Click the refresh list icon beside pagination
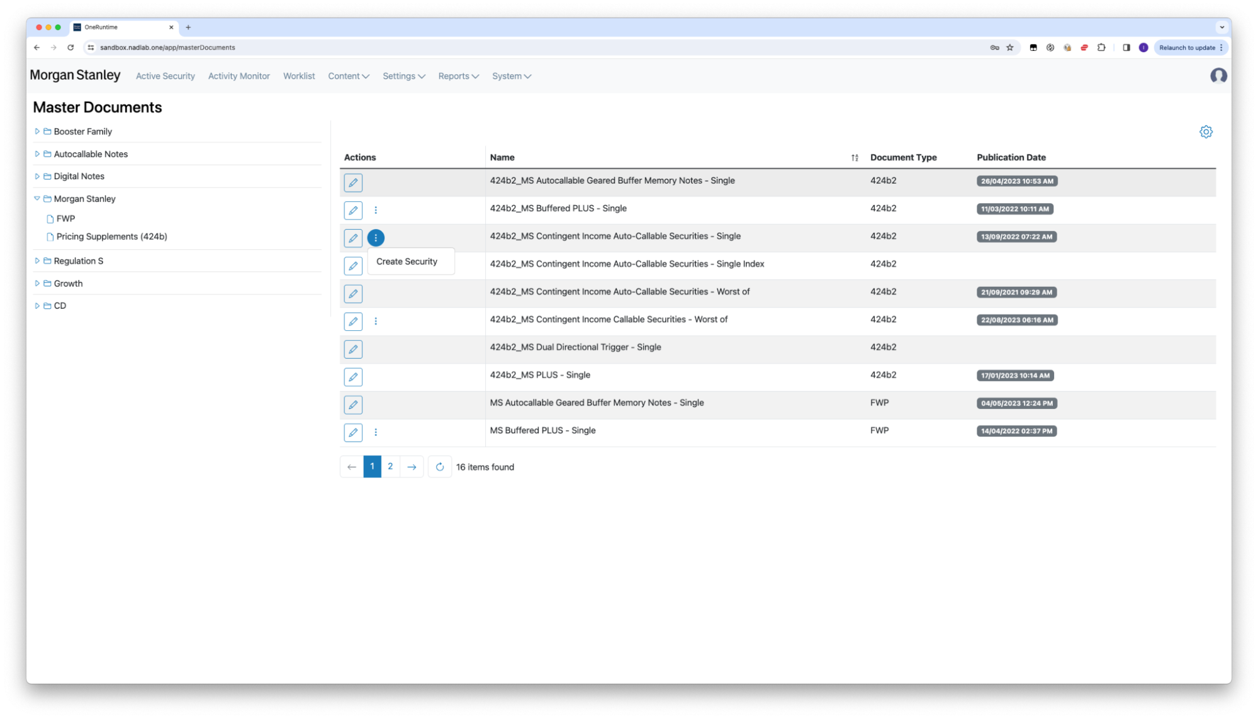 (x=440, y=467)
